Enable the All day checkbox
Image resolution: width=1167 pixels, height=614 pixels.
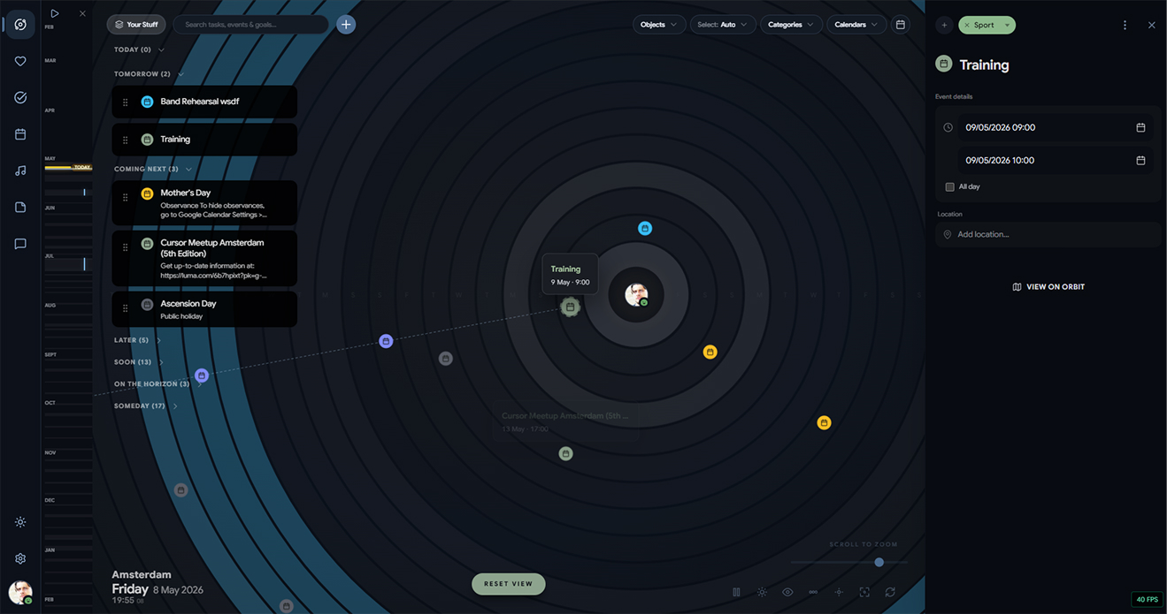pyautogui.click(x=950, y=186)
